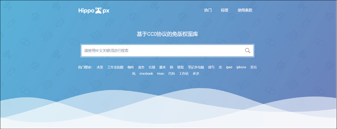
Task: Select the 蜂鸟 tag
Action: pos(212,67)
